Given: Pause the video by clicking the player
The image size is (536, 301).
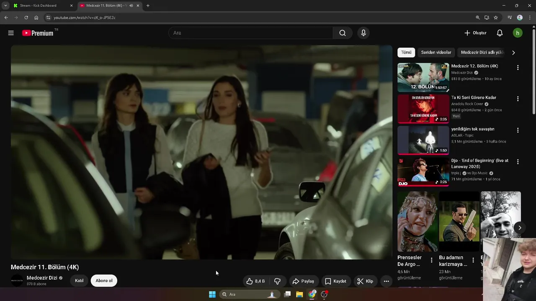Looking at the screenshot, I should click(x=201, y=152).
